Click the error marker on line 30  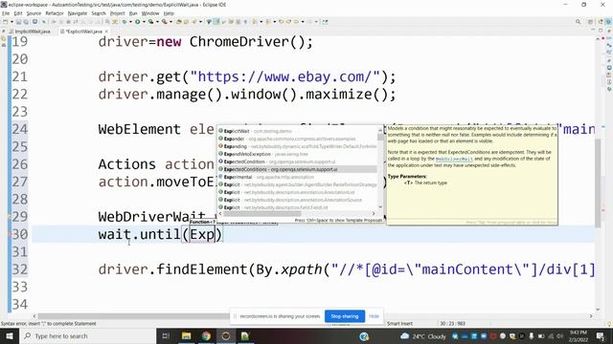(x=10, y=234)
